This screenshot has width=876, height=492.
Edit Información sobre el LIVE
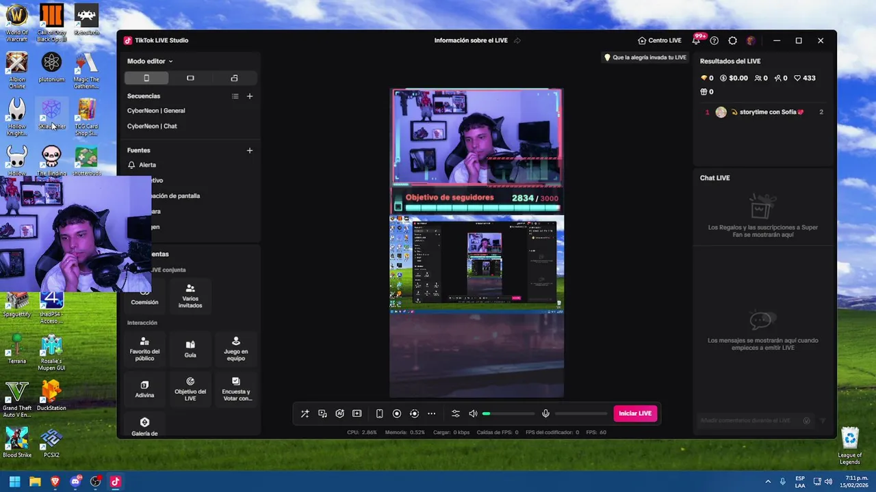click(471, 40)
